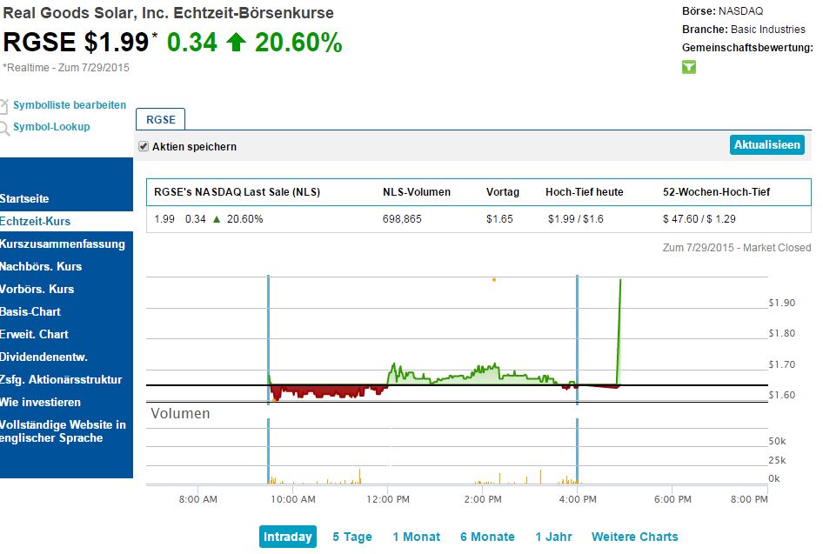
Task: Click the Branche: Basic Industries text
Action: click(x=744, y=30)
